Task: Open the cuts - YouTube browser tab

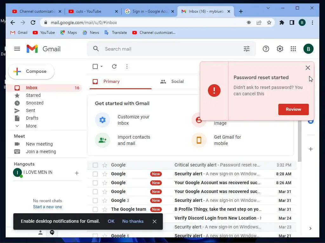Action: [93, 11]
